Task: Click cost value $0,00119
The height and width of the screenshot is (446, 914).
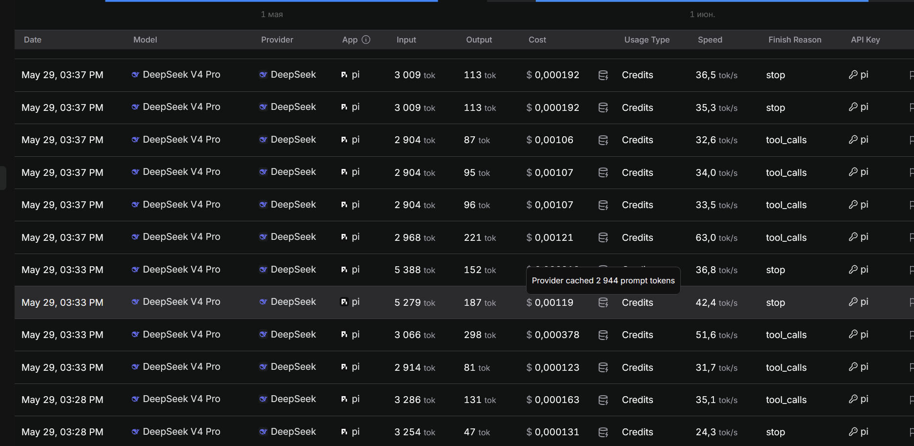Action: click(550, 302)
